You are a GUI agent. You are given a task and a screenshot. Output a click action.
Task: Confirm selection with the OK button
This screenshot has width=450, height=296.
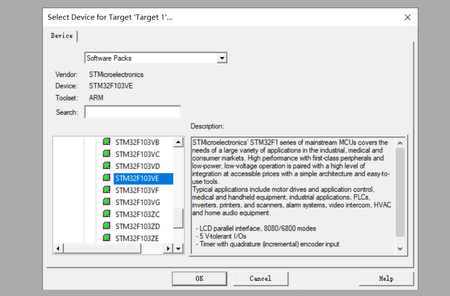(x=200, y=279)
